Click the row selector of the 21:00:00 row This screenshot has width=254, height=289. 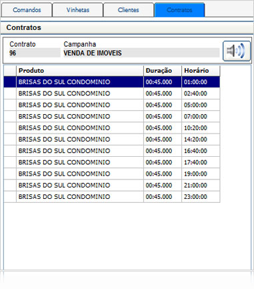(x=10, y=186)
